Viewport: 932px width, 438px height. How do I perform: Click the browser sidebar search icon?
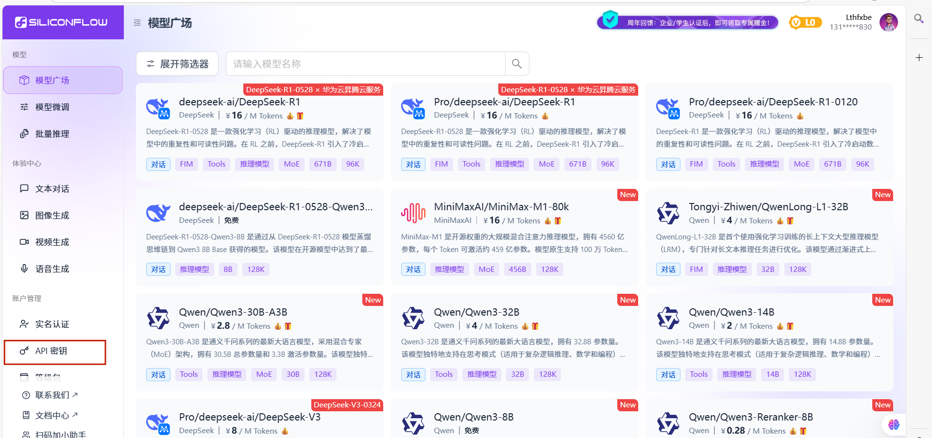point(918,19)
